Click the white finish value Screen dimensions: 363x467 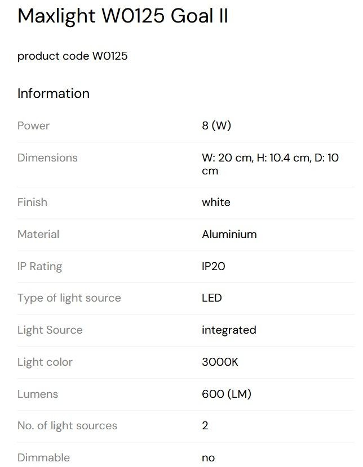[x=216, y=202]
